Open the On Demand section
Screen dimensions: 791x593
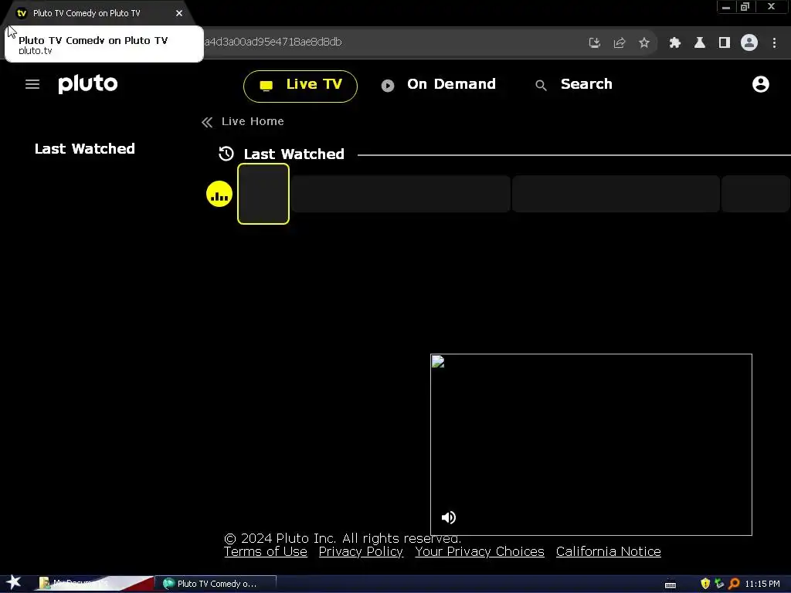pyautogui.click(x=439, y=84)
